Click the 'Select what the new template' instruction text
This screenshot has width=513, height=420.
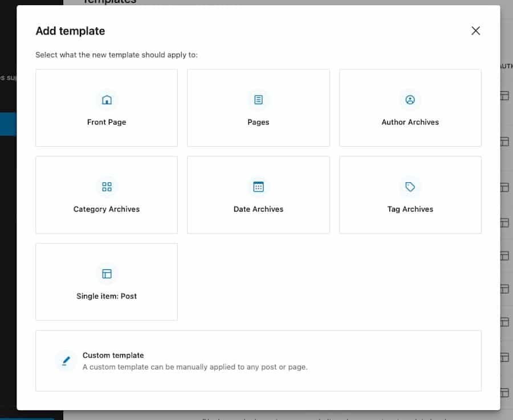coord(116,55)
